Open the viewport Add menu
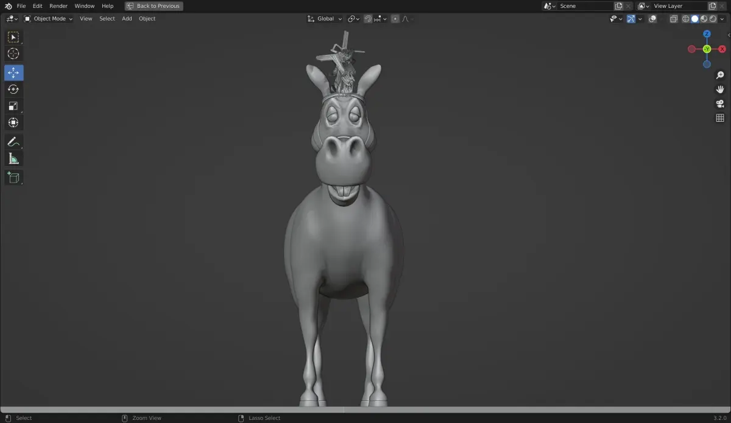The height and width of the screenshot is (423, 731). point(127,19)
